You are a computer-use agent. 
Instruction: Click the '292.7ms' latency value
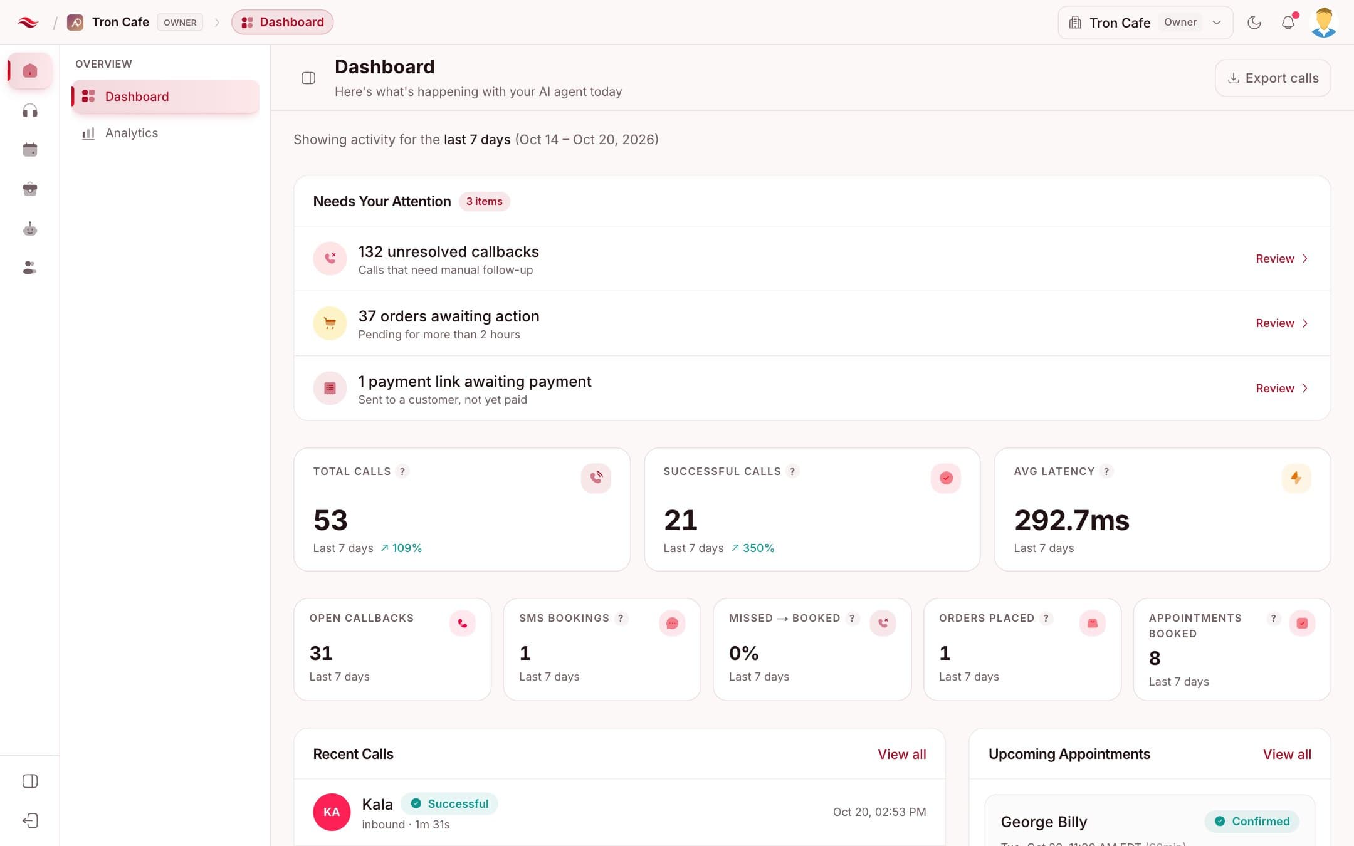(x=1071, y=520)
